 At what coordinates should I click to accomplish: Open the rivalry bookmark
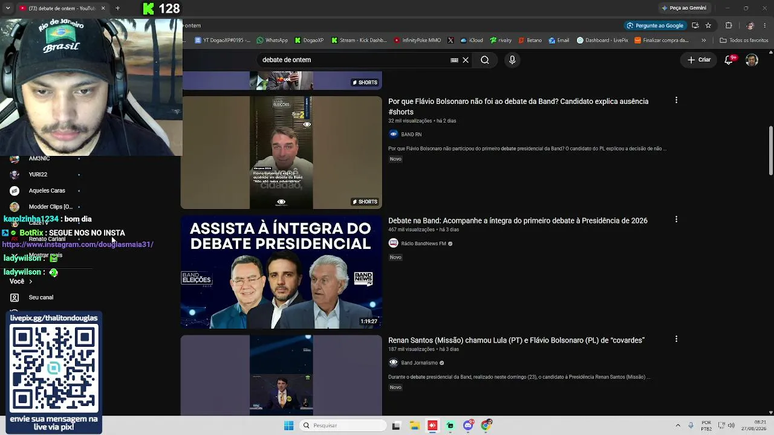point(501,40)
